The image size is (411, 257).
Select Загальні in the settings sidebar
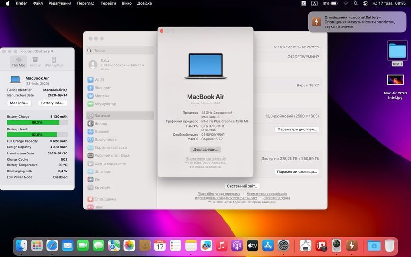click(120, 115)
